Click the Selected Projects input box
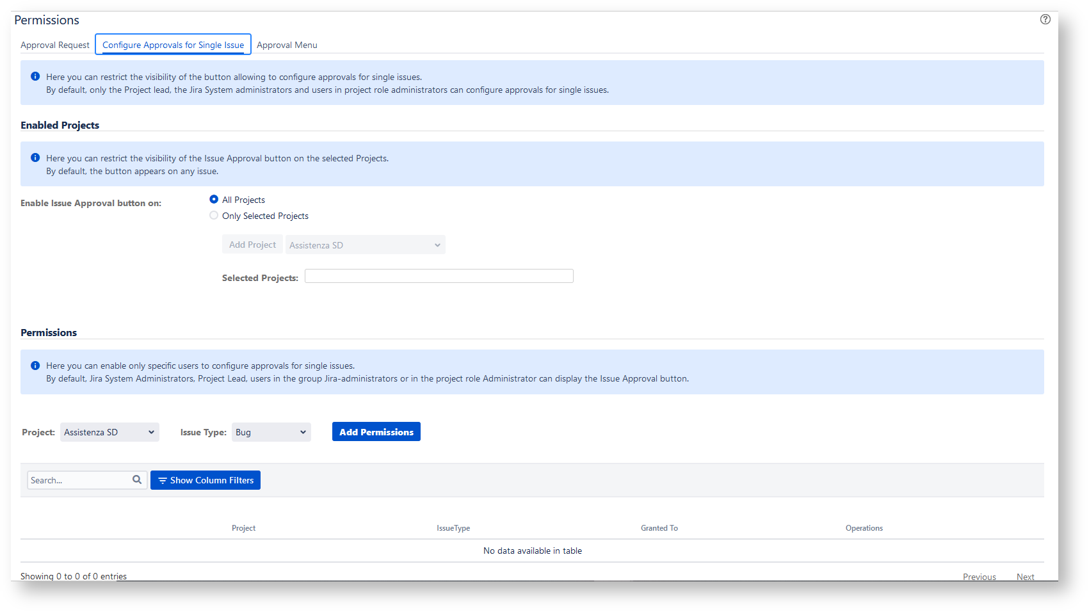Image resolution: width=1089 pixels, height=612 pixels. [x=439, y=276]
